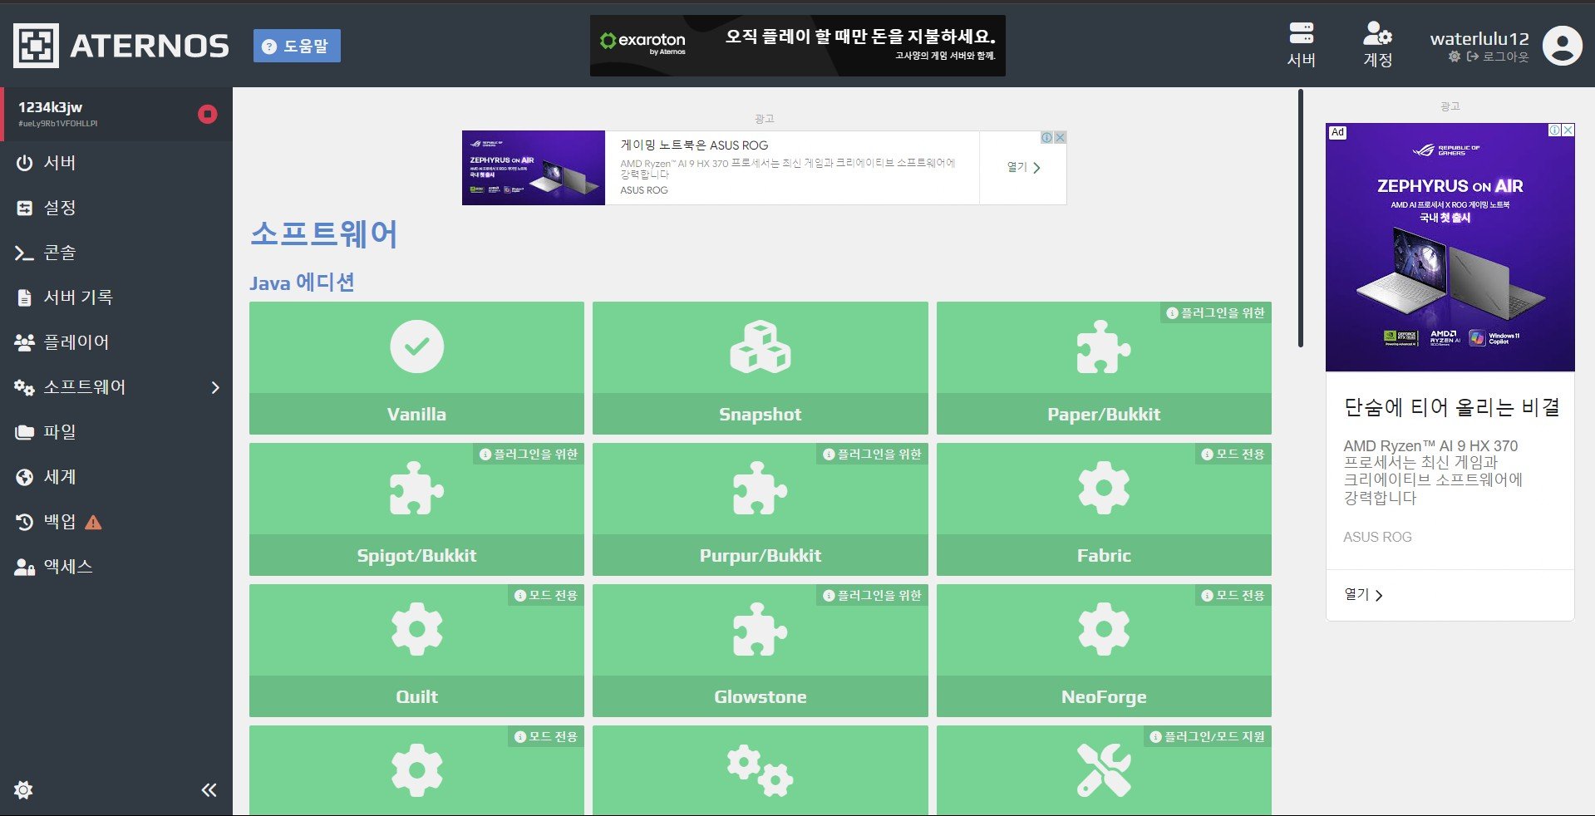Select the Vanilla checkmark icon
Screen dimensions: 1595x816
tap(416, 347)
